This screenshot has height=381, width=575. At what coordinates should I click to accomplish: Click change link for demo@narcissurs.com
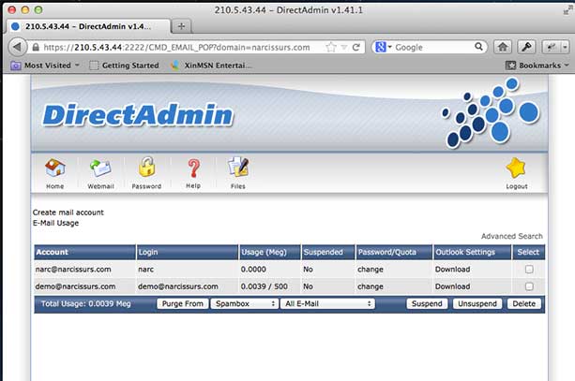point(371,286)
